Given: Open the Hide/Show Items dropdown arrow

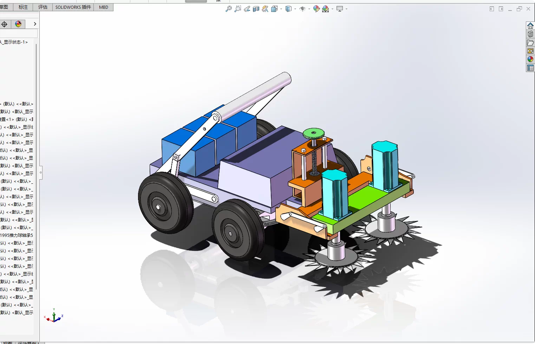Looking at the screenshot, I should [309, 9].
